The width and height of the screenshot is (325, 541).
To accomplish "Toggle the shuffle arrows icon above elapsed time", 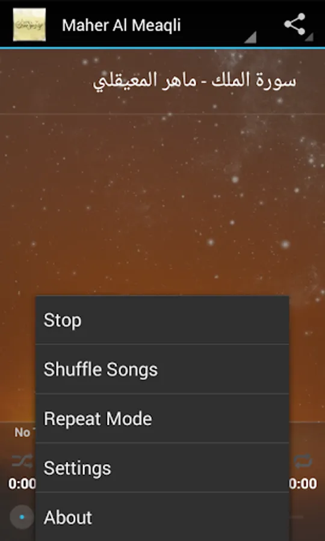I will (x=22, y=461).
